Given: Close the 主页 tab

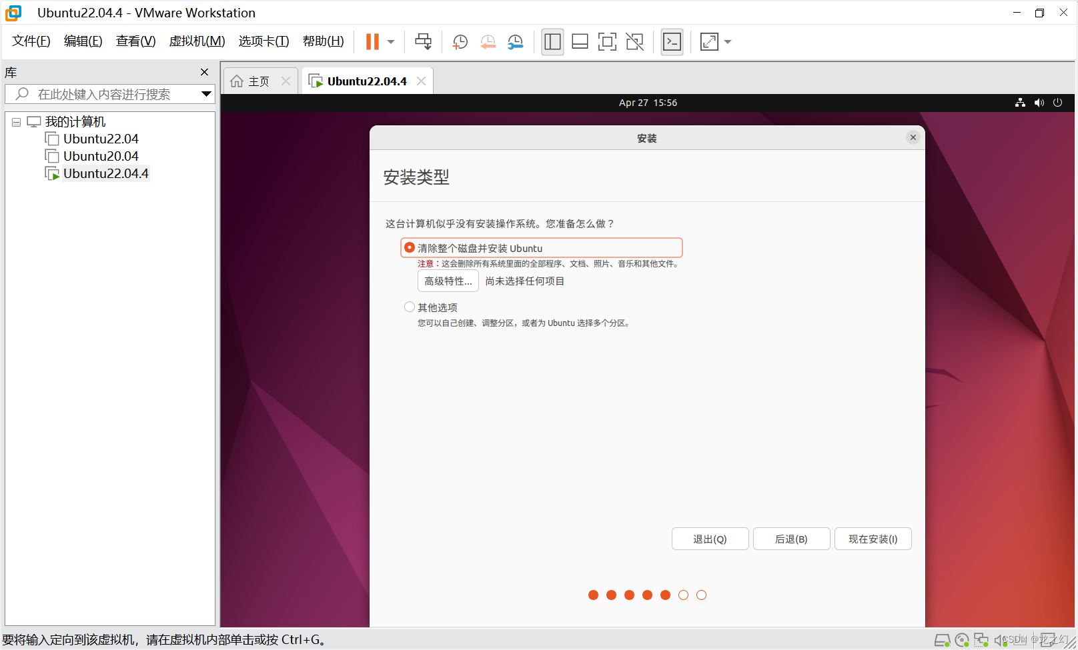Looking at the screenshot, I should pyautogui.click(x=286, y=81).
